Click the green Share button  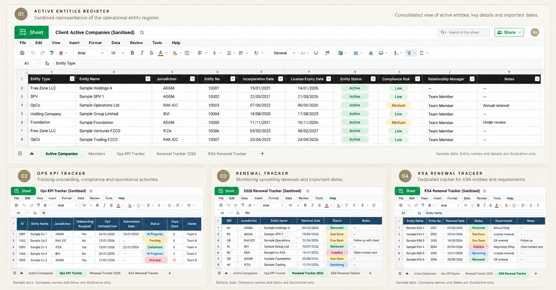click(509, 32)
